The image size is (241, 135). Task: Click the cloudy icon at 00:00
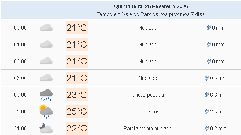46,28
